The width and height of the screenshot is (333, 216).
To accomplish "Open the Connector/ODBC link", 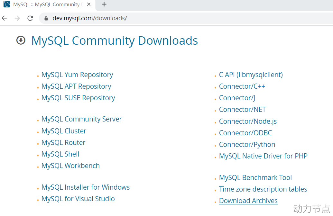I will 245,133.
